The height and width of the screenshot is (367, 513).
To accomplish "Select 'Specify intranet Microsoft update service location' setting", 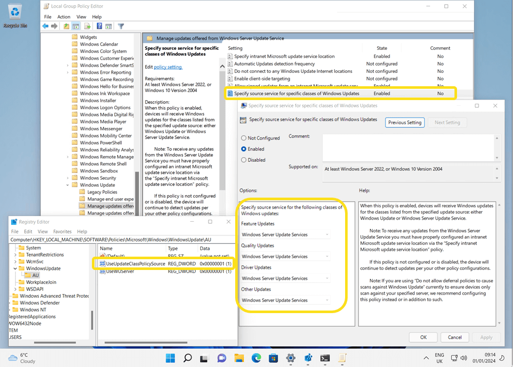I will [284, 56].
